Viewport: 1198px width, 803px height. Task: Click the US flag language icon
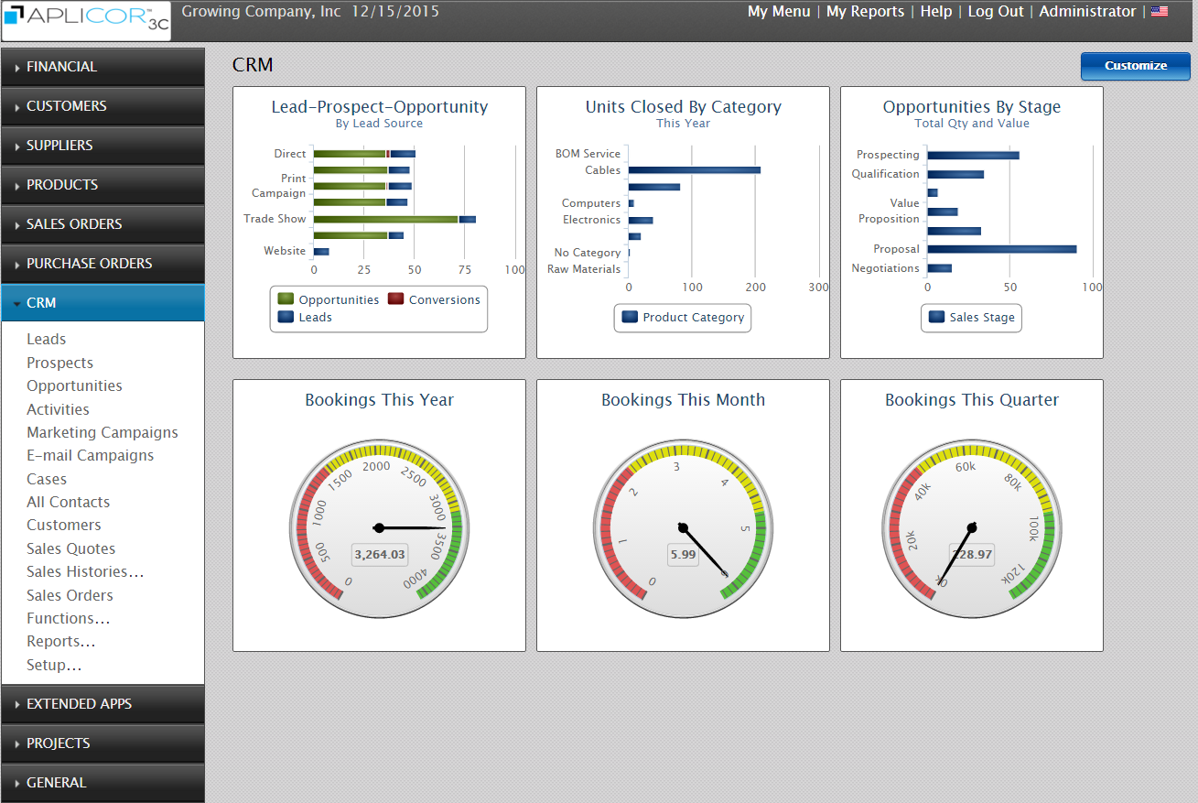click(x=1160, y=12)
